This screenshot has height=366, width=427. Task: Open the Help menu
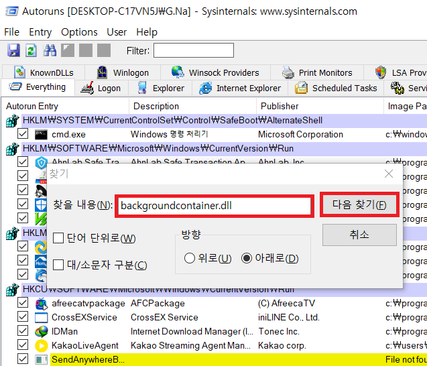147,32
